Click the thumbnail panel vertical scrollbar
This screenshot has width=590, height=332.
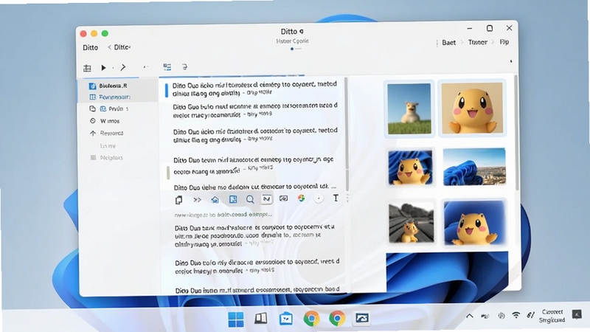[516, 132]
